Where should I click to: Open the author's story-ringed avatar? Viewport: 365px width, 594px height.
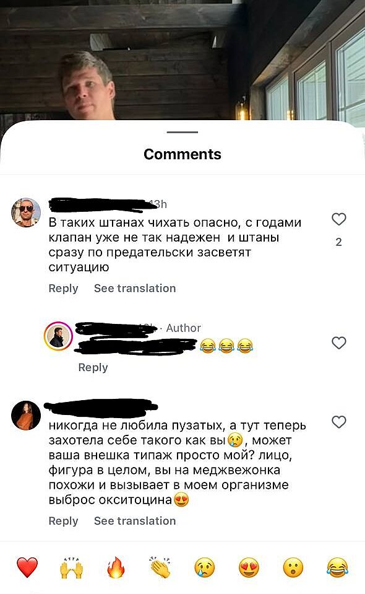(58, 336)
